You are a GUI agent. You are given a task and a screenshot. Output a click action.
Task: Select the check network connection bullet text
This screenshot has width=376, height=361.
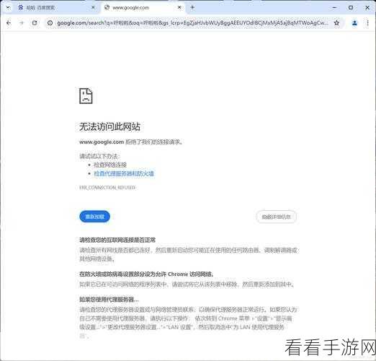coord(110,165)
